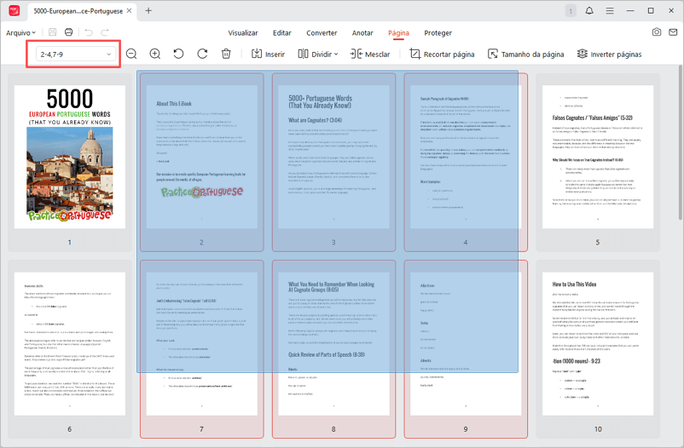This screenshot has height=448, width=684.
Task: Click Recortar página
Action: click(442, 54)
